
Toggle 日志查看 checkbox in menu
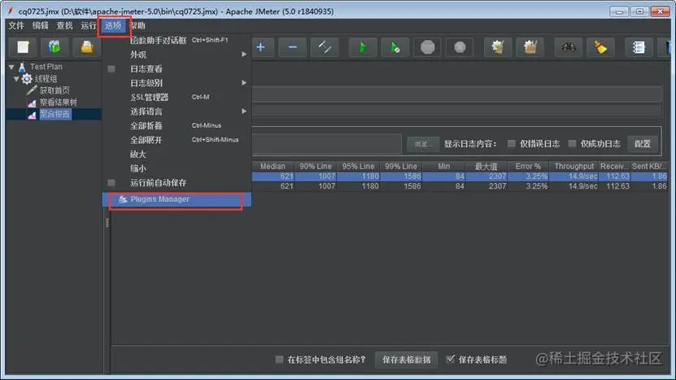pyautogui.click(x=111, y=69)
